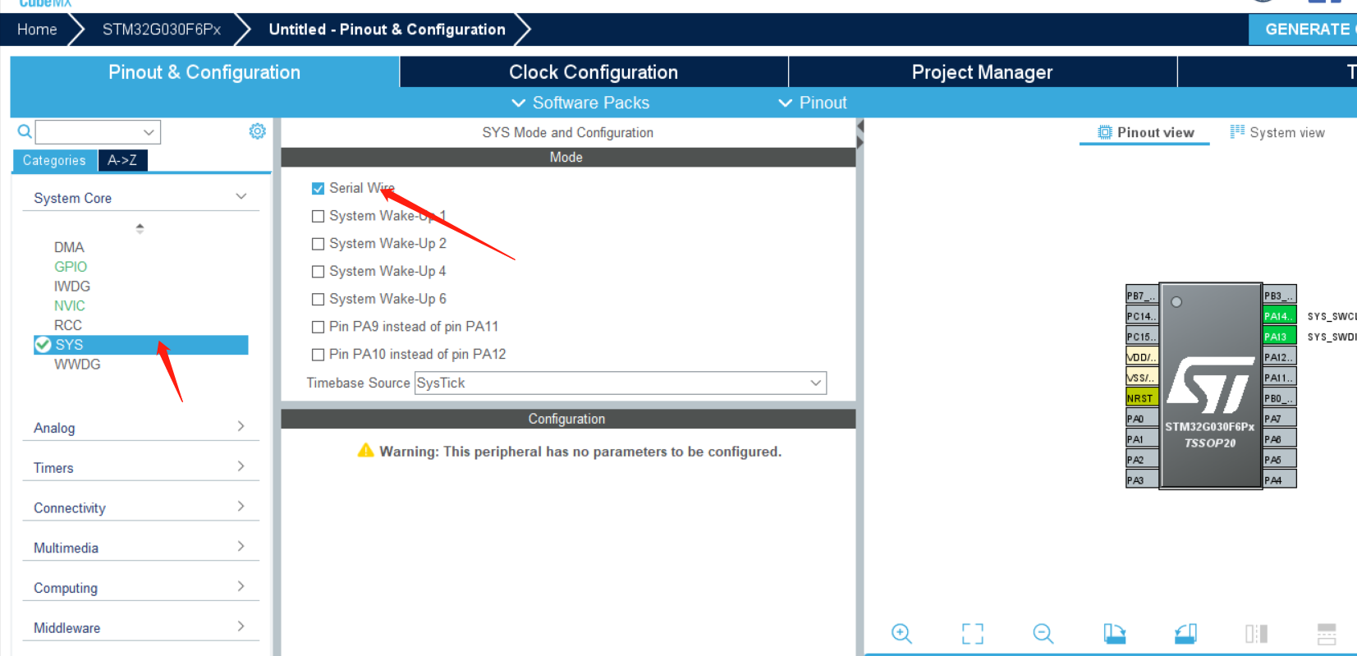
Task: Zoom out of the pinout view
Action: (x=1043, y=633)
